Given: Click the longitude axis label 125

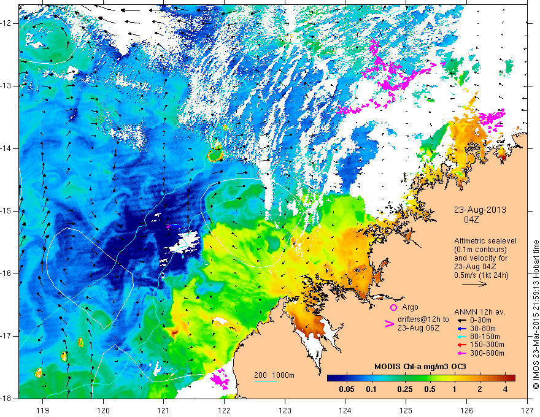Looking at the screenshot, I should click(406, 410).
